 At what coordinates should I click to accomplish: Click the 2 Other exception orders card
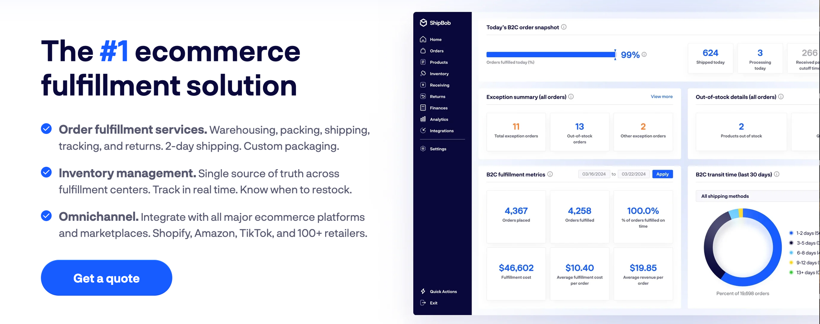(x=643, y=132)
